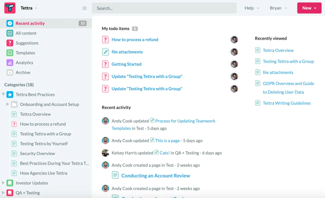This screenshot has width=325, height=198.
Task: Click the hamburger menu icon beside Tettra
Action: pyautogui.click(x=84, y=8)
